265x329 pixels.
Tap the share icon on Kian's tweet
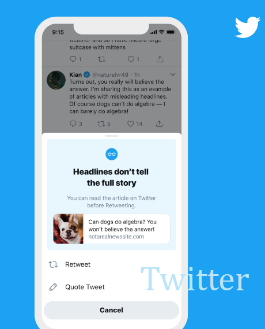point(159,124)
